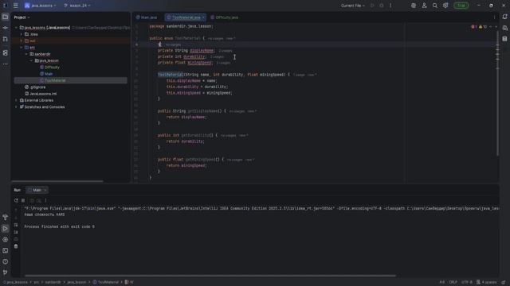Open the Git tool window

[x=6, y=272]
